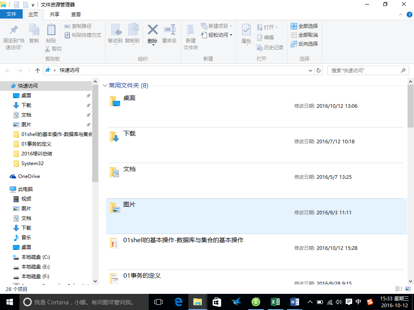The width and height of the screenshot is (414, 310).
Task: Open the File (文件) menu tab
Action: tap(11, 14)
